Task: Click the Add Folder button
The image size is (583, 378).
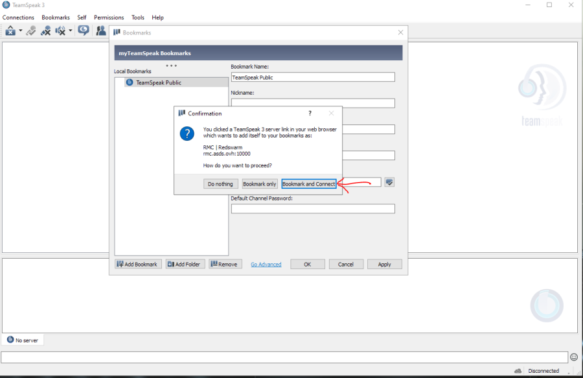Action: (185, 264)
